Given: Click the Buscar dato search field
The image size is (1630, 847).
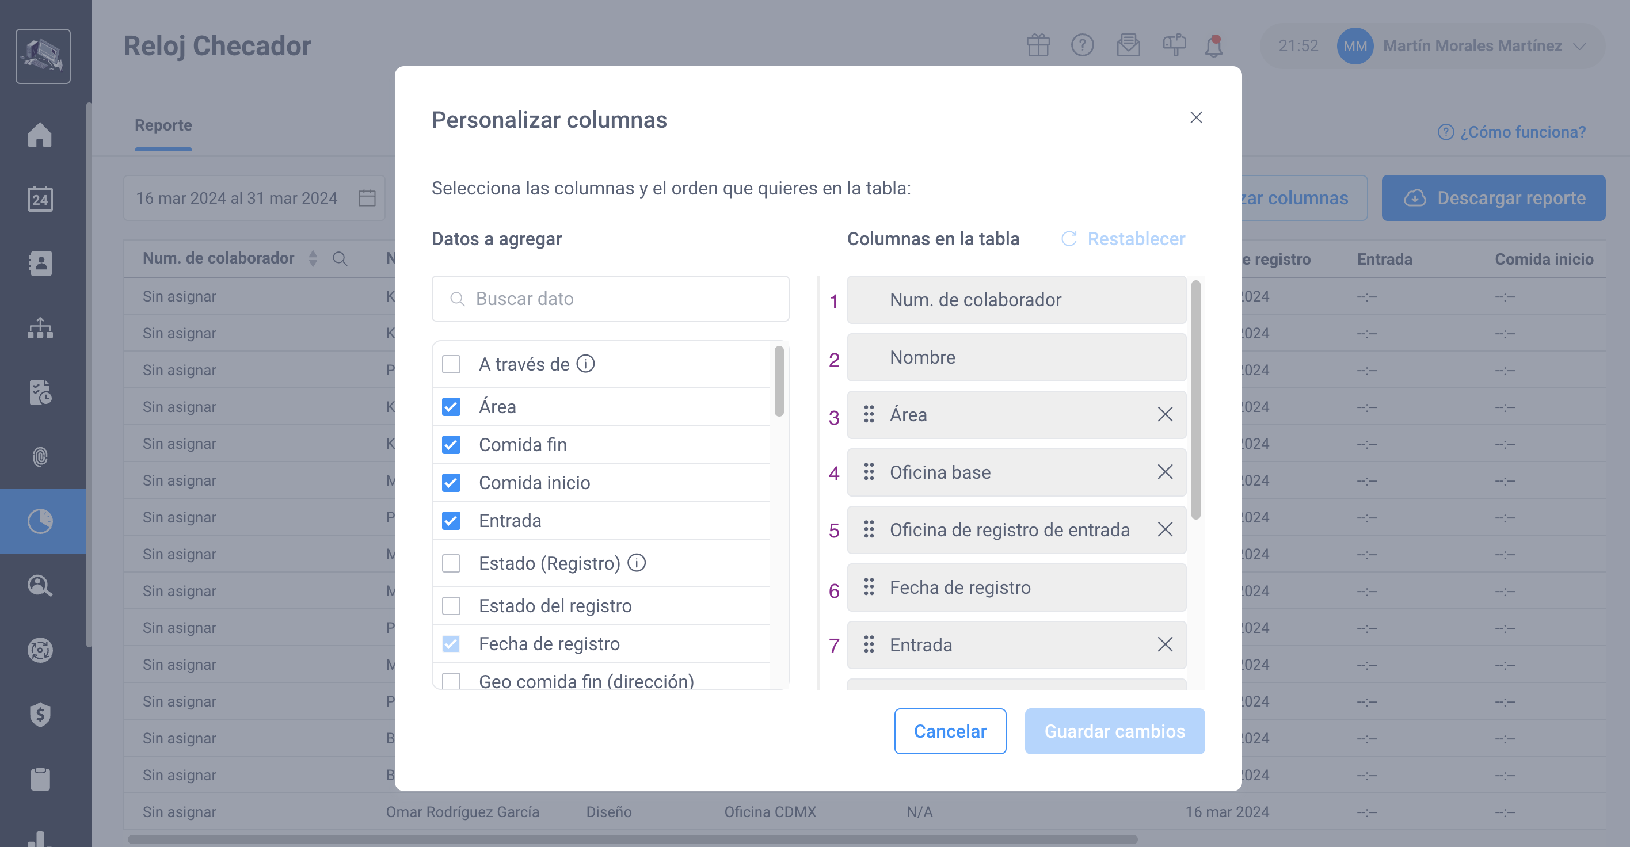Looking at the screenshot, I should (610, 298).
